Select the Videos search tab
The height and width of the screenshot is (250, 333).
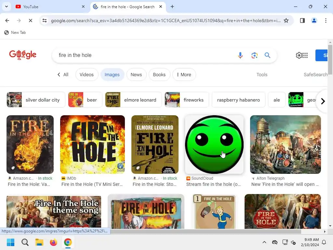(x=87, y=75)
